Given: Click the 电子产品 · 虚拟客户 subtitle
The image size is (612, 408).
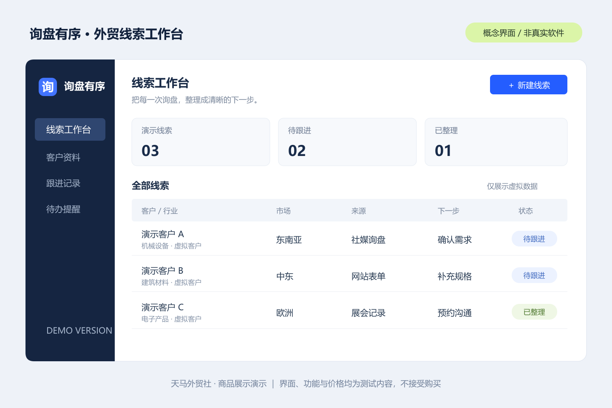Looking at the screenshot, I should pos(171,319).
